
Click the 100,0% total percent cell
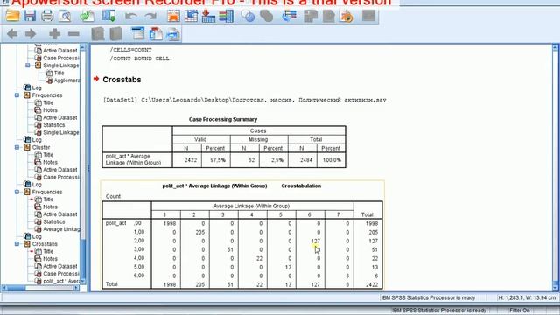[x=331, y=160]
